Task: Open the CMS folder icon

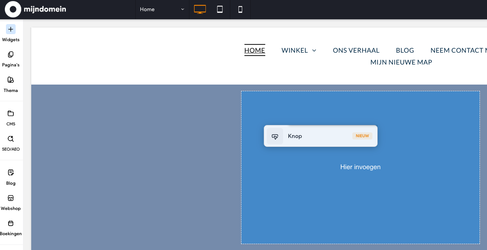Action: (11, 114)
